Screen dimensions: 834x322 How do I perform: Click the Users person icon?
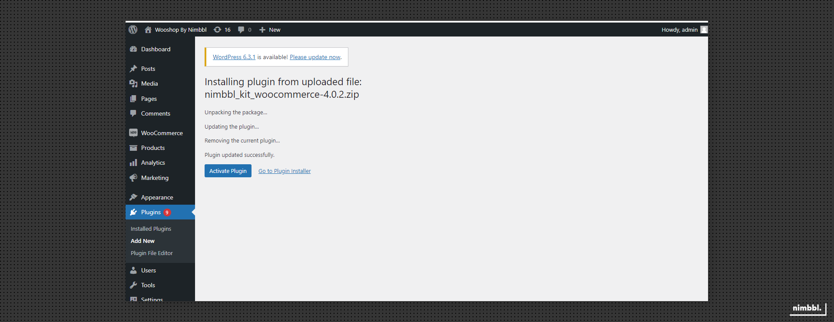[133, 270]
